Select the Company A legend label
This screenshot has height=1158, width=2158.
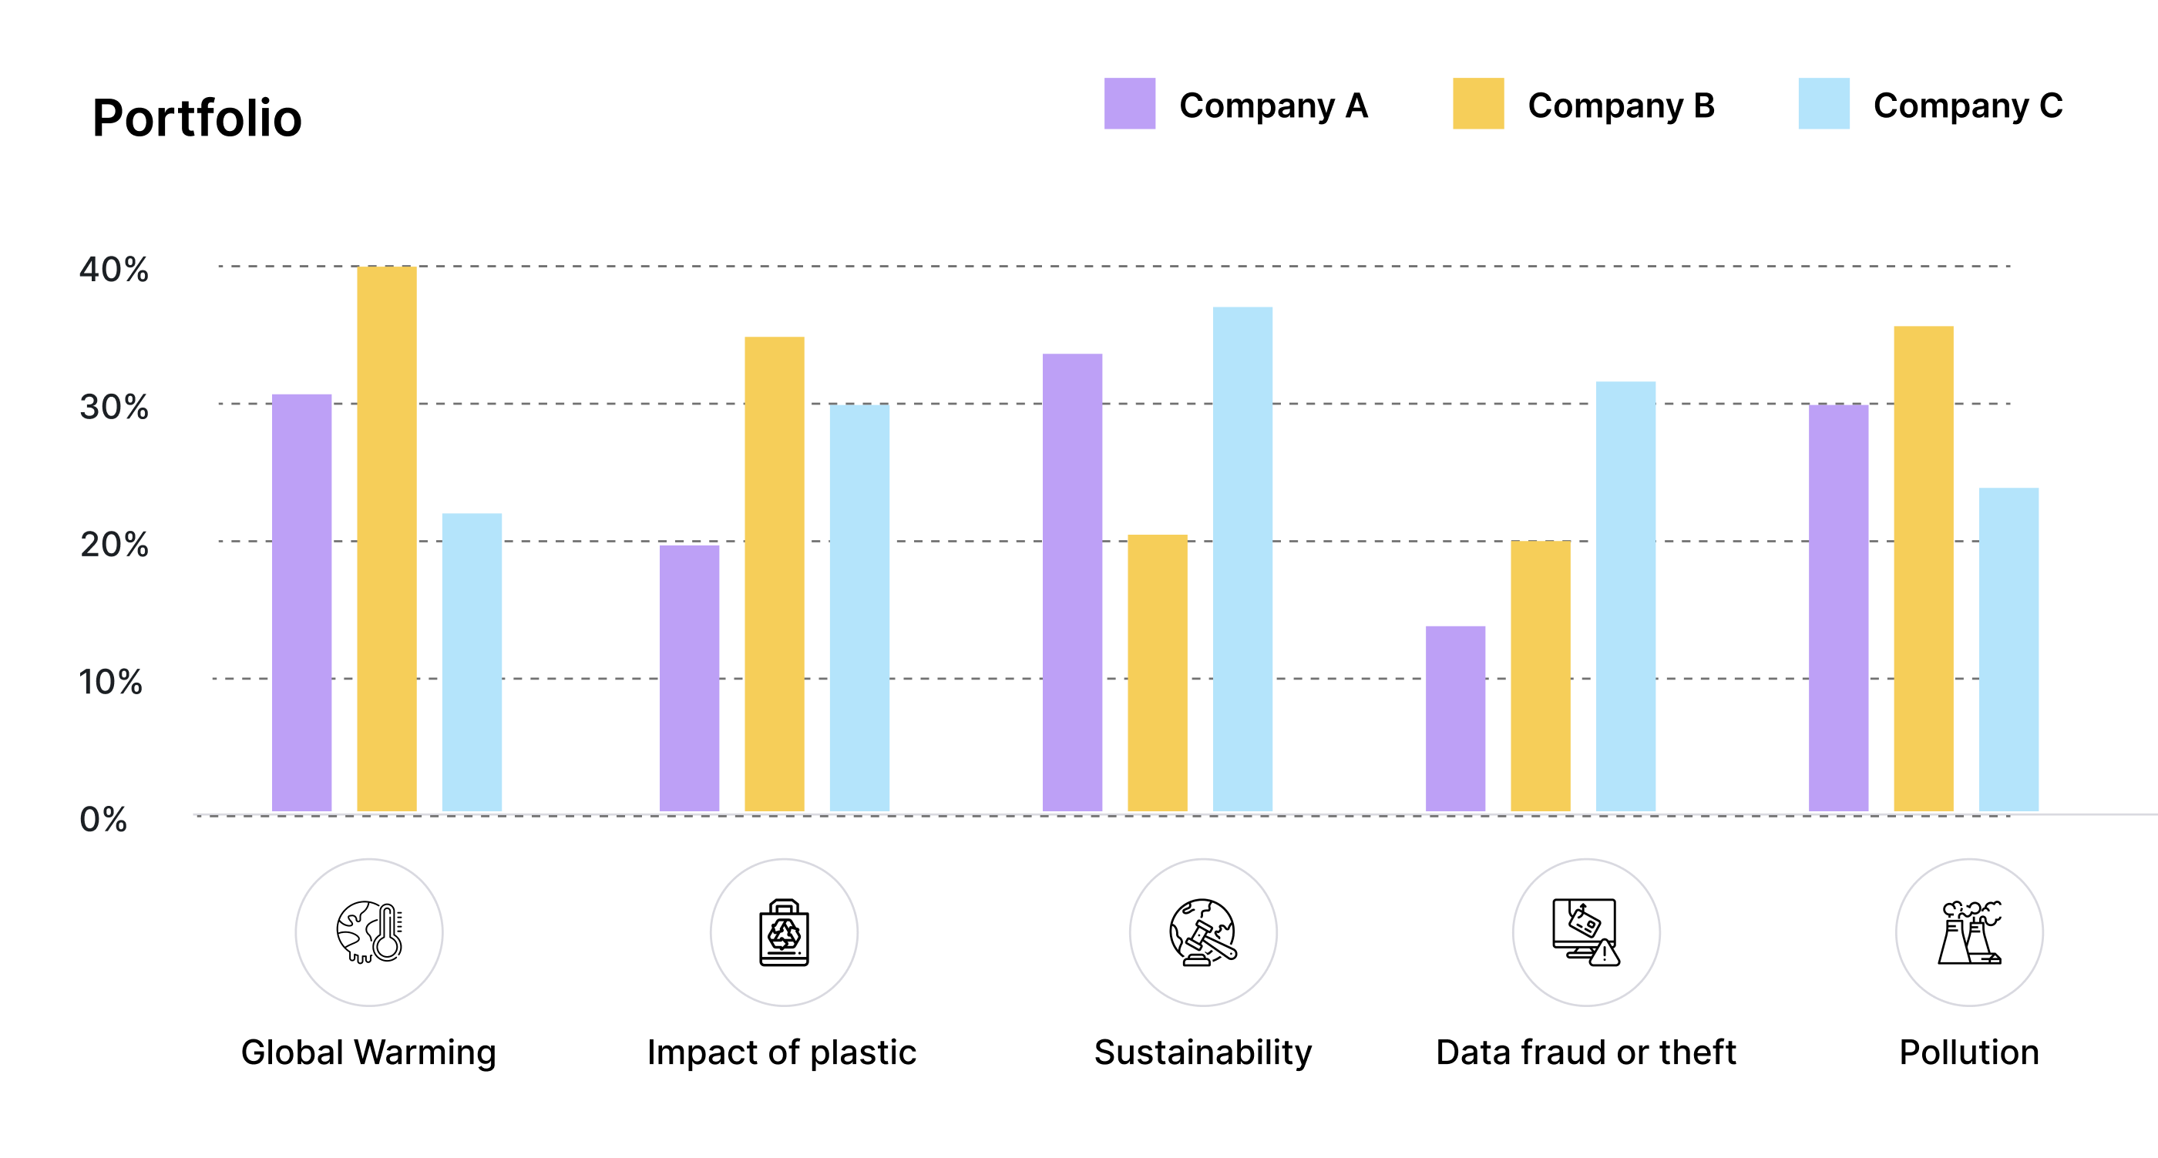[x=1273, y=106]
